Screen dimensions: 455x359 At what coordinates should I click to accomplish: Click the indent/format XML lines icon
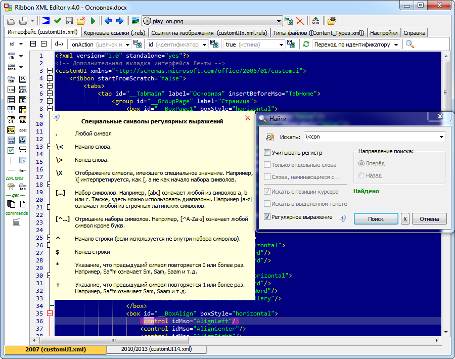46,21
